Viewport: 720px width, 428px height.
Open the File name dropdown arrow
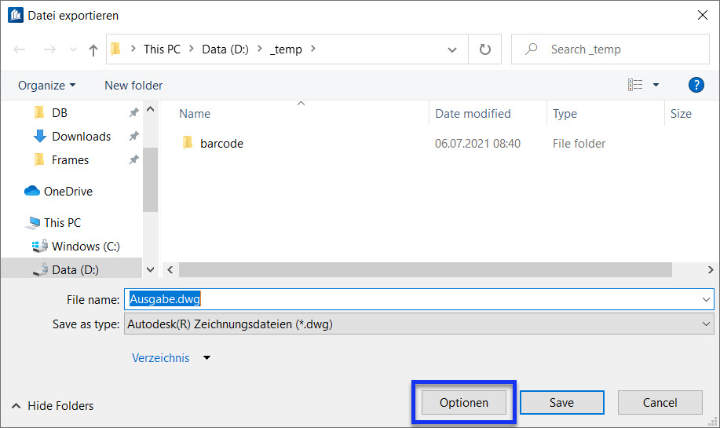(706, 299)
